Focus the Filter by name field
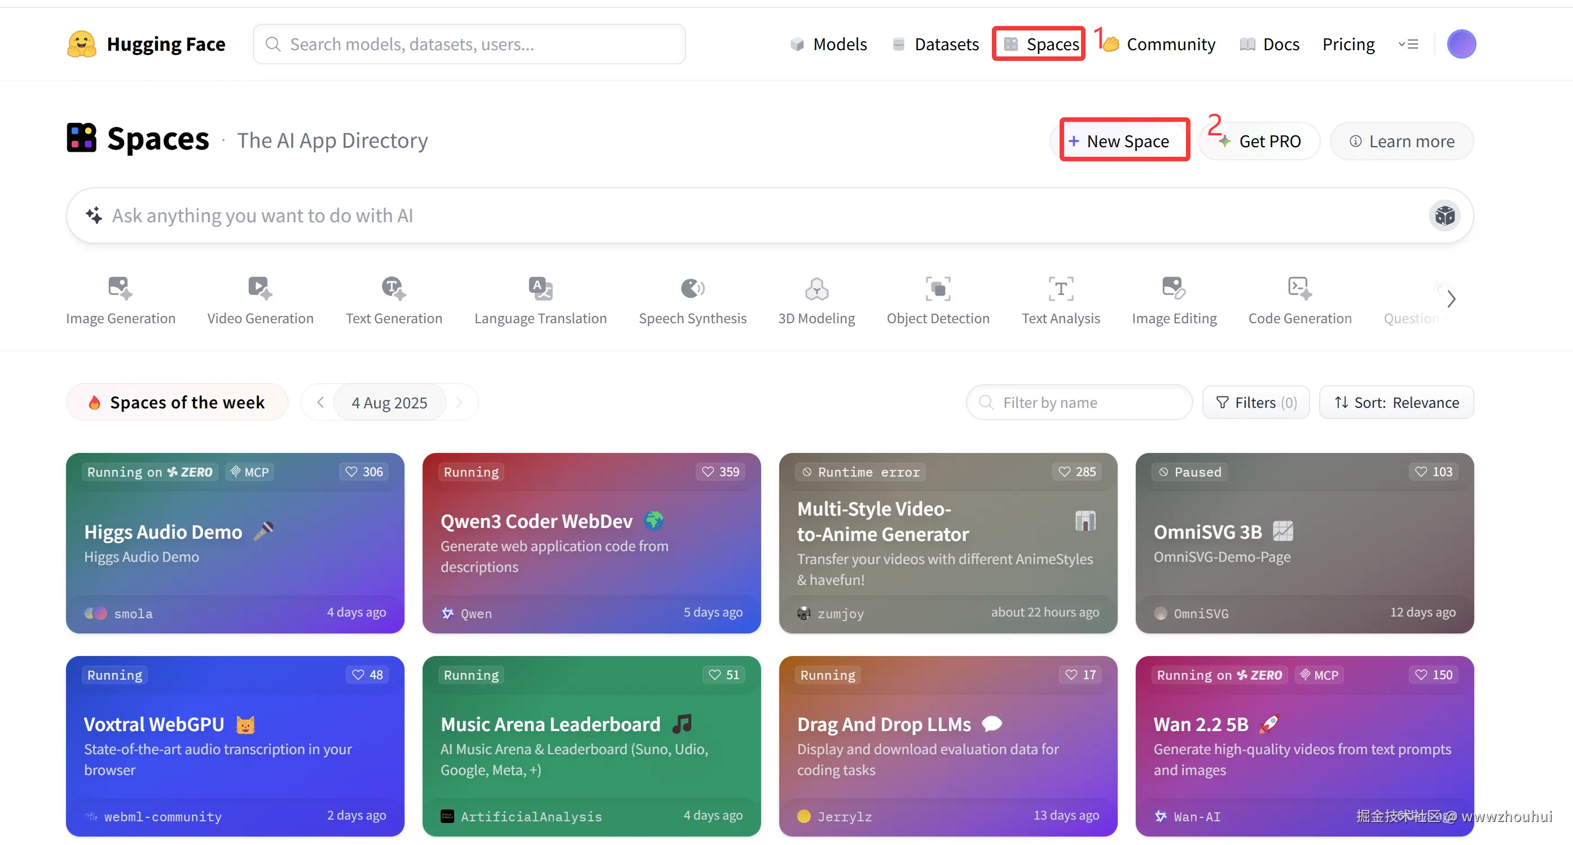This screenshot has width=1573, height=845. click(x=1079, y=402)
